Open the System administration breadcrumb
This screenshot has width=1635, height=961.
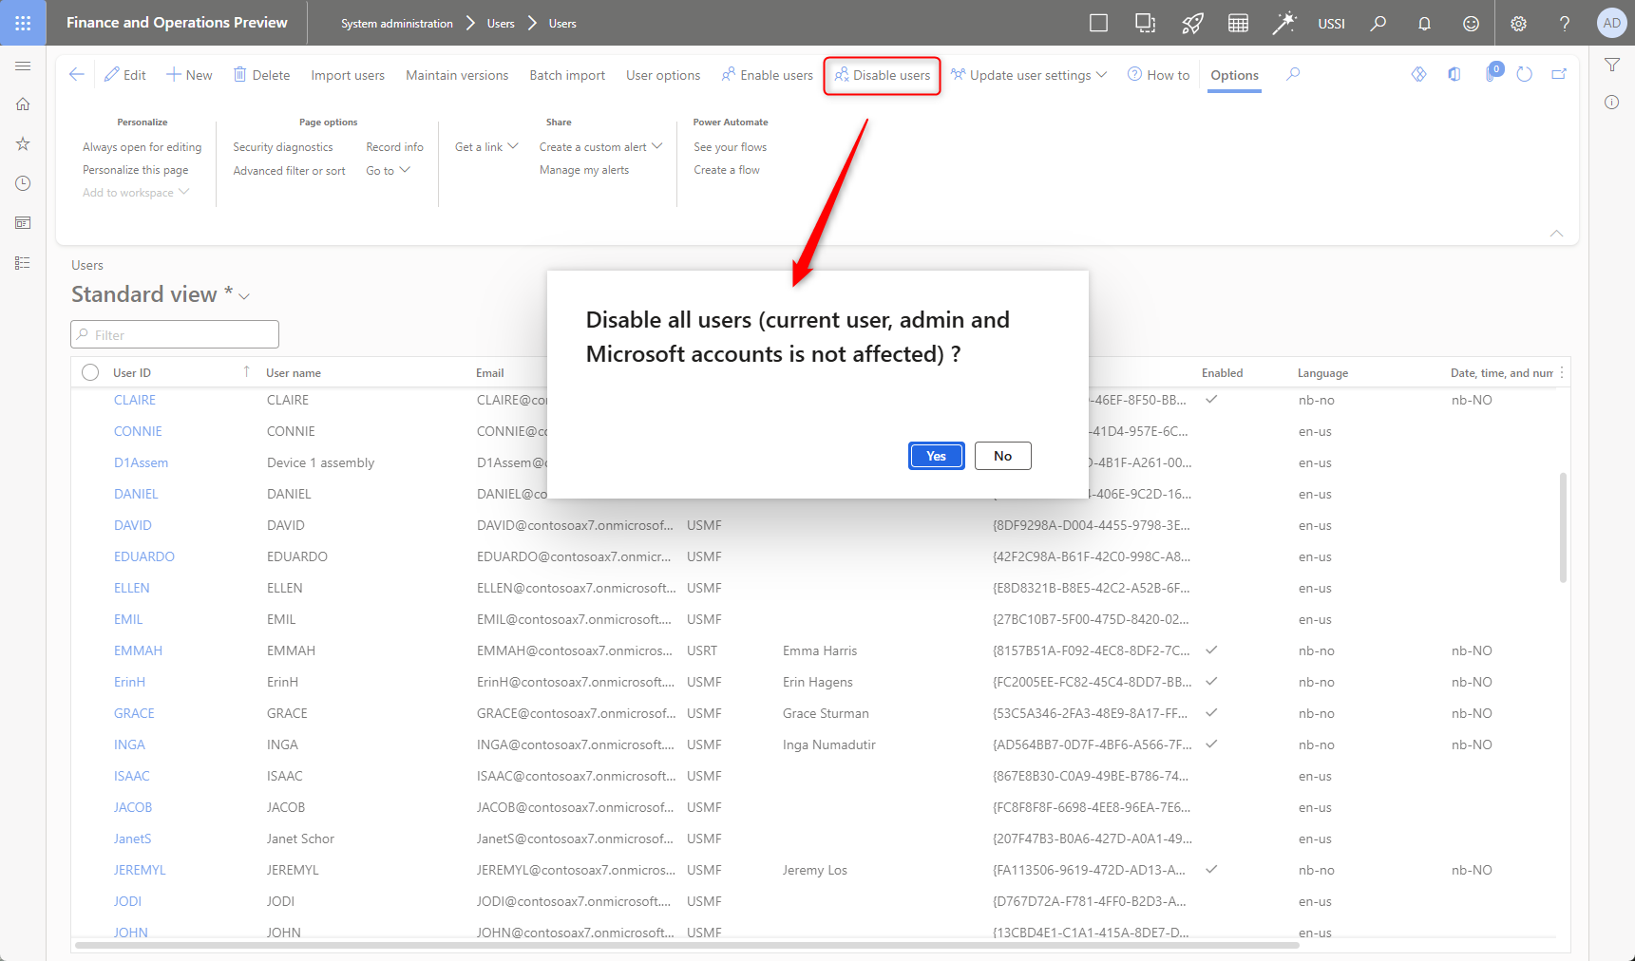point(397,24)
